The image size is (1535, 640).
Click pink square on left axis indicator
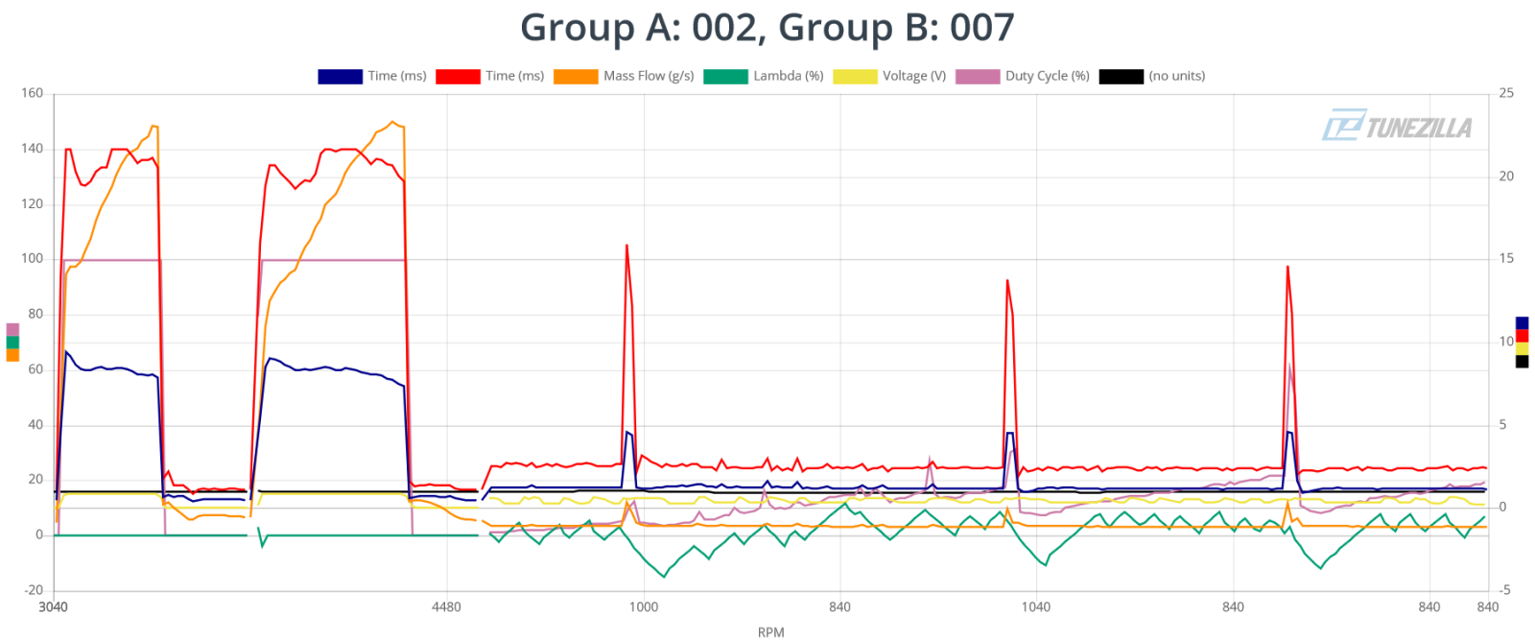[x=12, y=330]
